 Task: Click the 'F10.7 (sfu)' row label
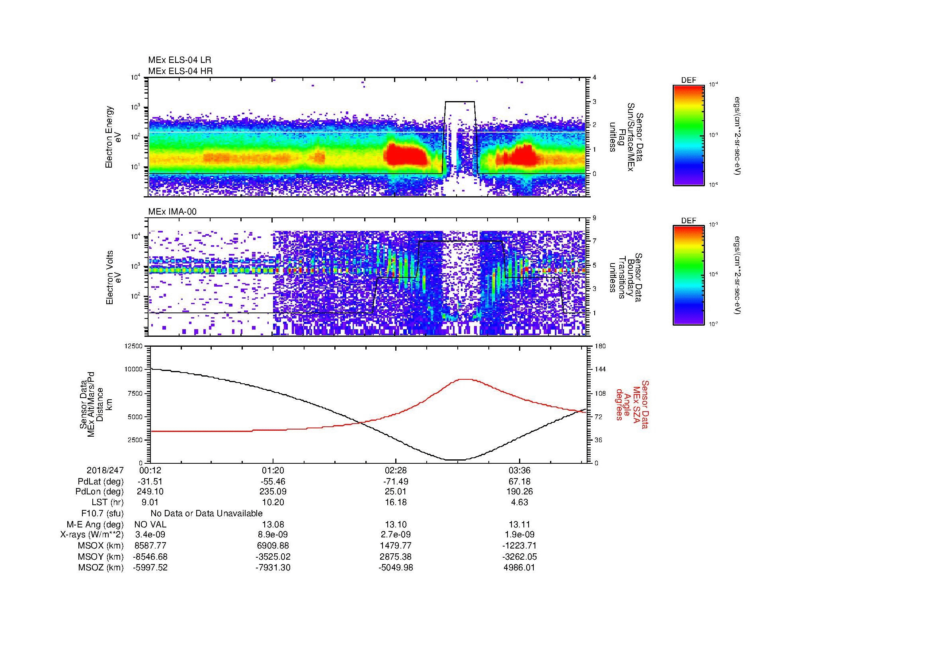pos(102,514)
